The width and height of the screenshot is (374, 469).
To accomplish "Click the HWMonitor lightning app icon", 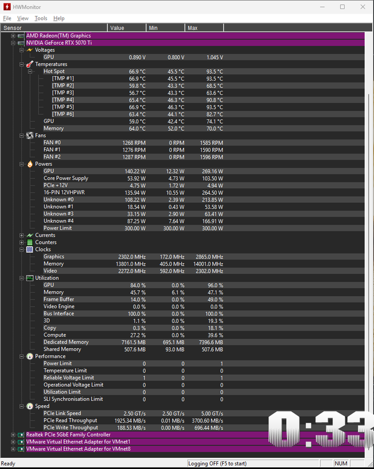I will click(x=6, y=6).
